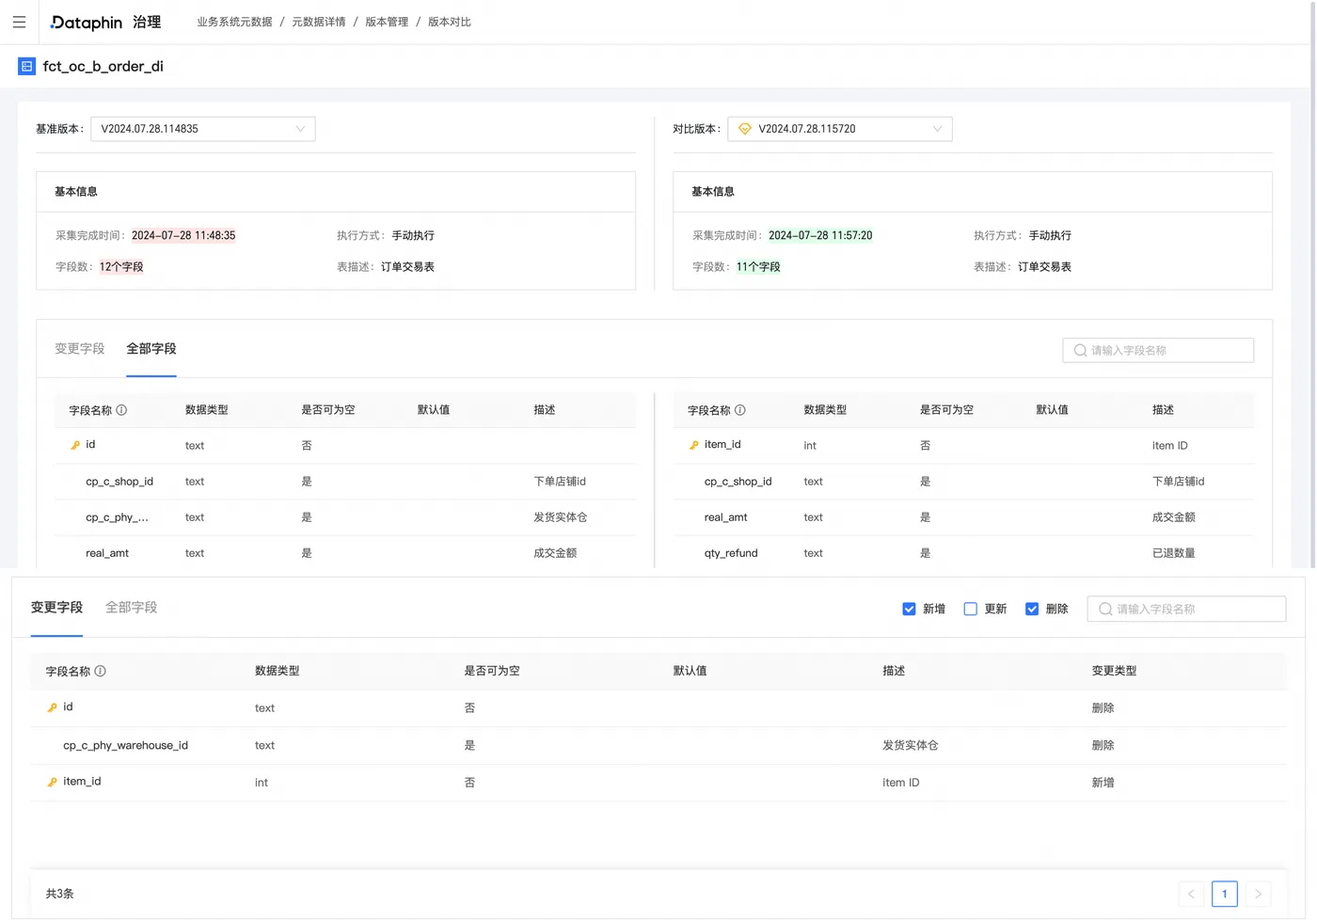Open the hamburger menu icon
The image size is (1317, 920).
point(19,22)
